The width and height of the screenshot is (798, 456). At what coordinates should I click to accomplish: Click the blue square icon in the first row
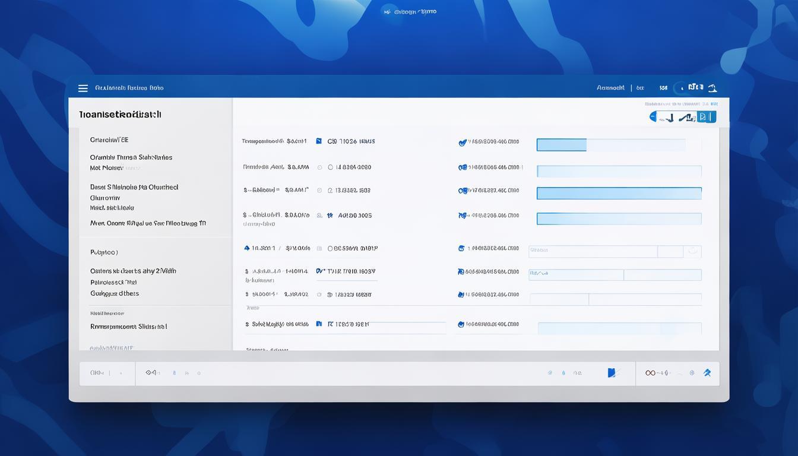(x=319, y=141)
